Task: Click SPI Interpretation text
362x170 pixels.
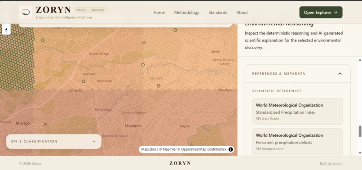Action: (x=269, y=149)
